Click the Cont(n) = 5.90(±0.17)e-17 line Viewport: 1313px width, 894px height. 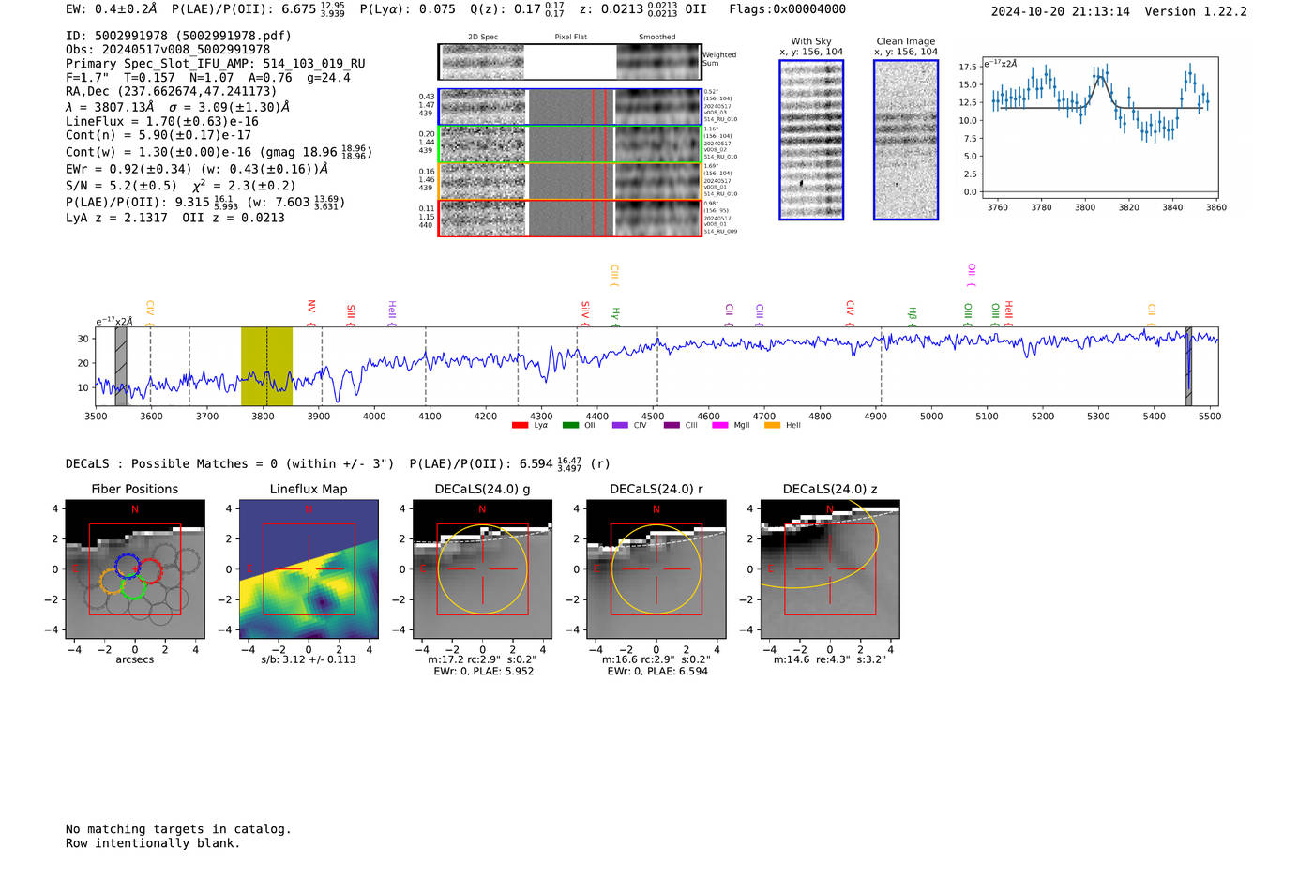[x=158, y=136]
